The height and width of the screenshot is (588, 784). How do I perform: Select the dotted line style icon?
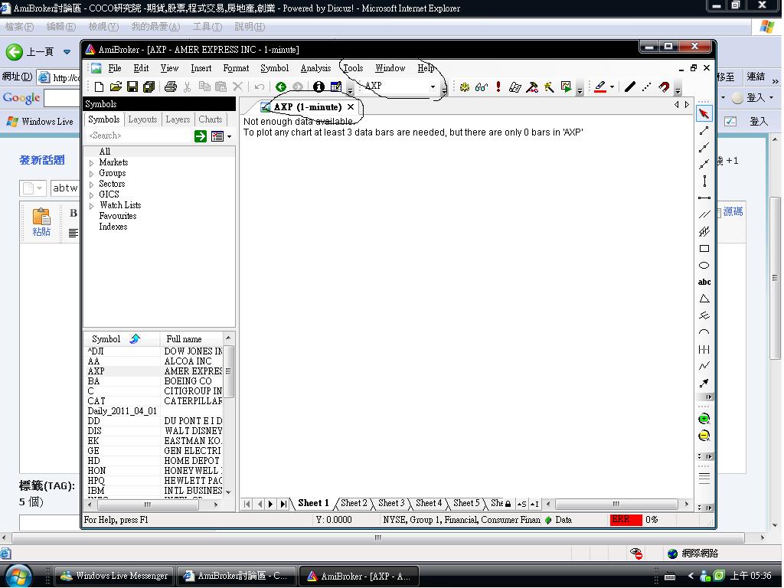pyautogui.click(x=646, y=87)
